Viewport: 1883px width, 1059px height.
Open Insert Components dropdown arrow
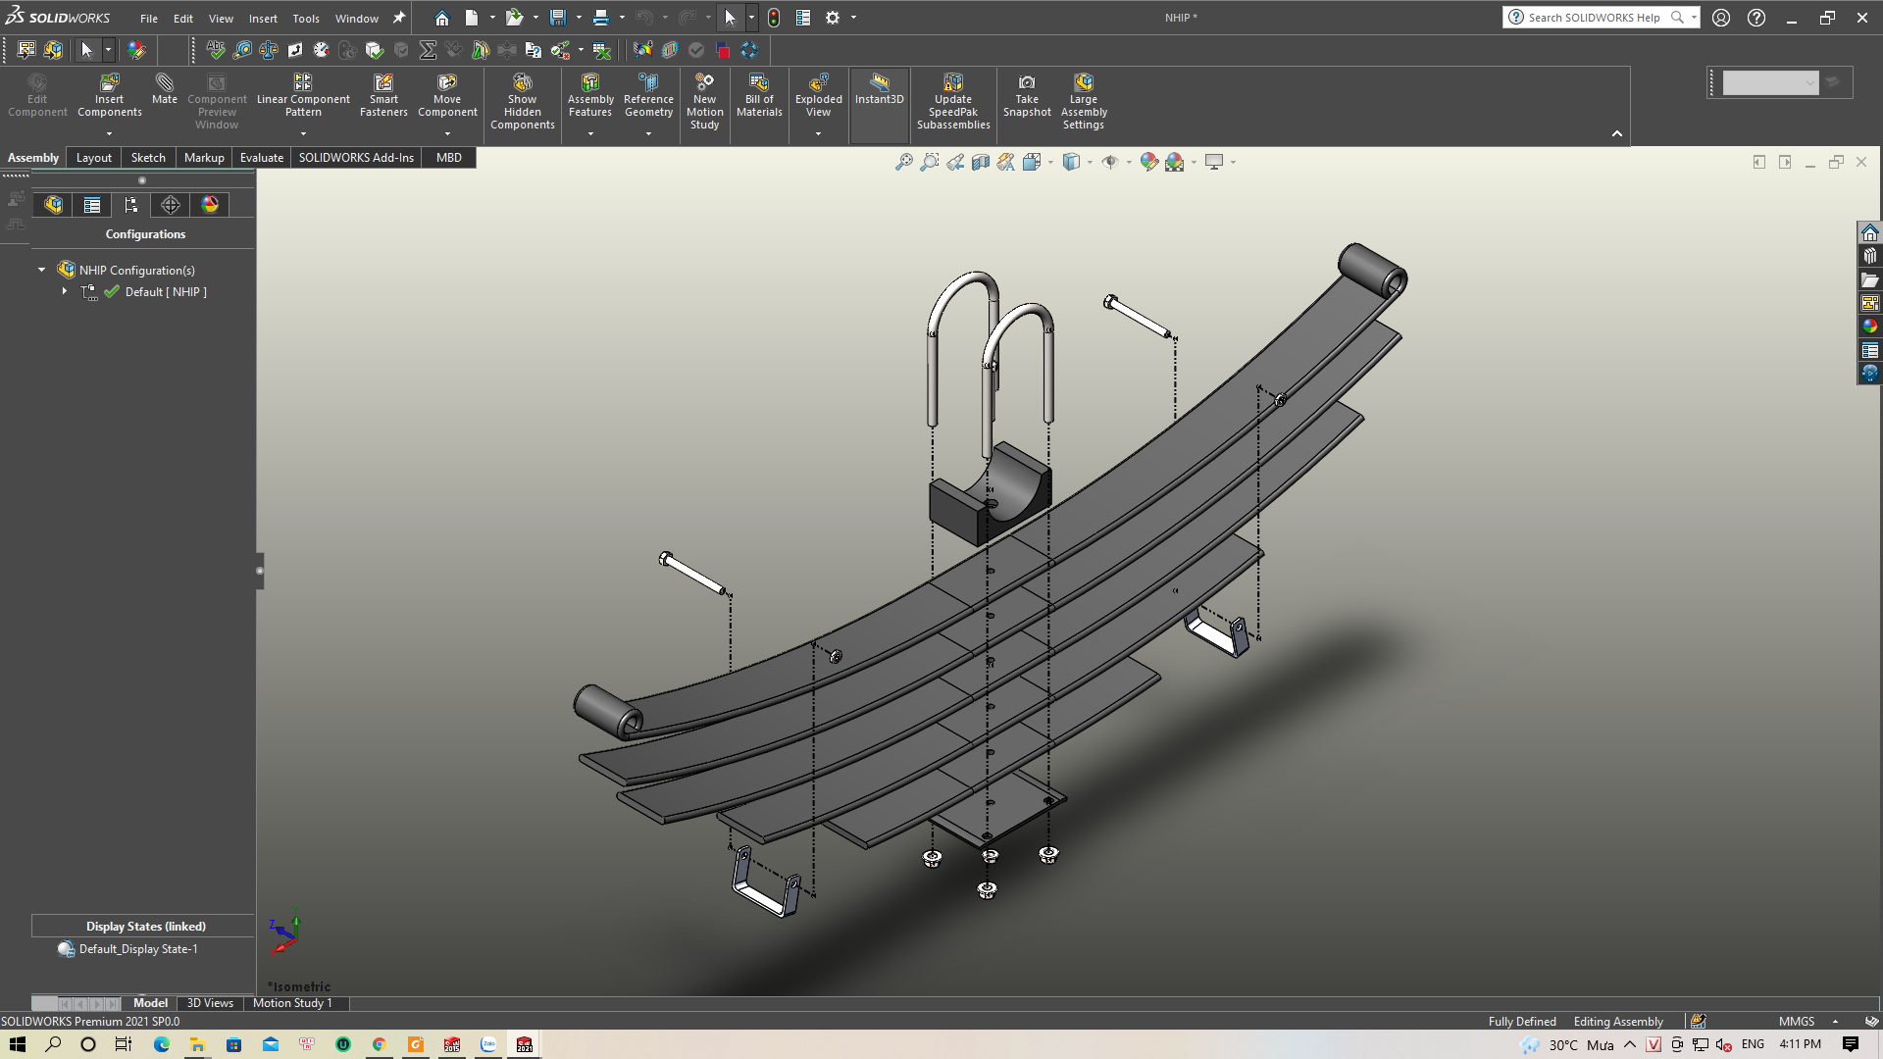coord(110,133)
